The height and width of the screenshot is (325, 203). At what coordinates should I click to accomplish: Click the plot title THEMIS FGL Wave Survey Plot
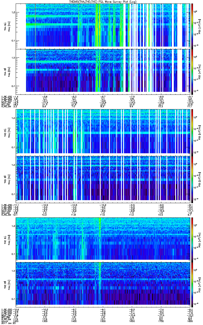(103, 2)
